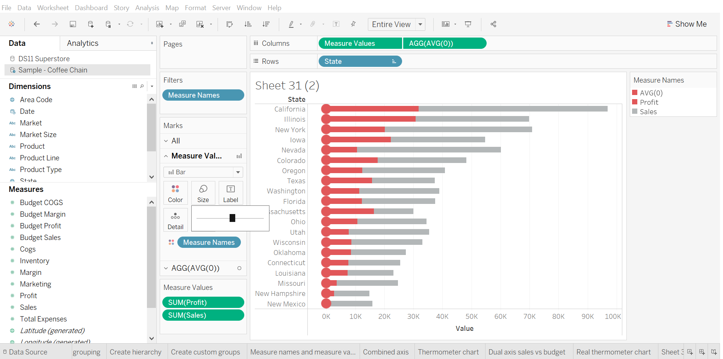The image size is (723, 359).
Task: Click the Highlight pen toolbar icon
Action: pos(292,24)
